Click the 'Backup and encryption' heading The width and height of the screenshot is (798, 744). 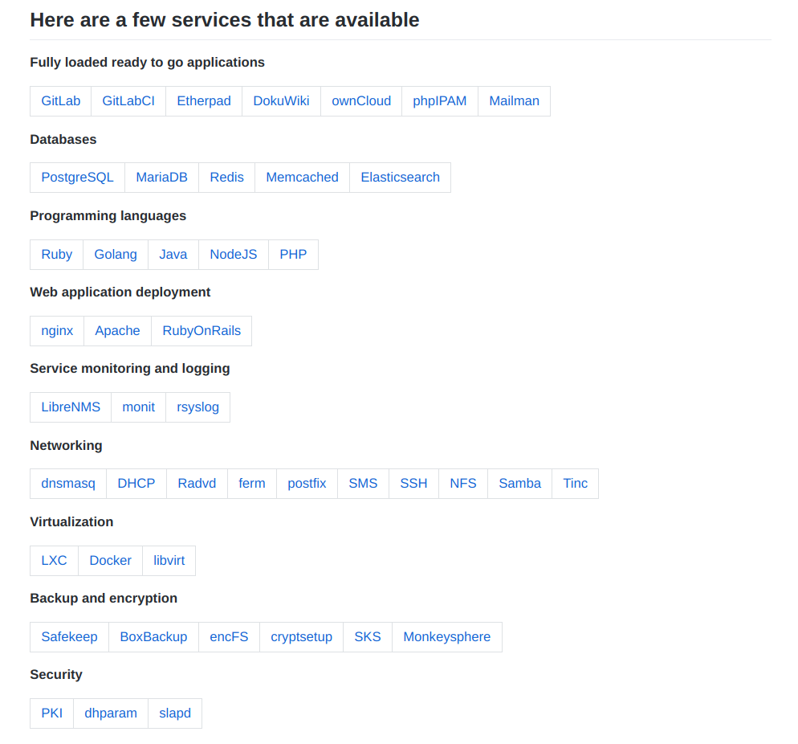104,599
